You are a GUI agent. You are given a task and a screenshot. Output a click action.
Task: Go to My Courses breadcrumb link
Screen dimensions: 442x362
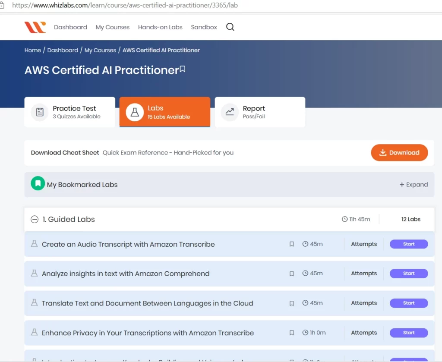pos(100,50)
